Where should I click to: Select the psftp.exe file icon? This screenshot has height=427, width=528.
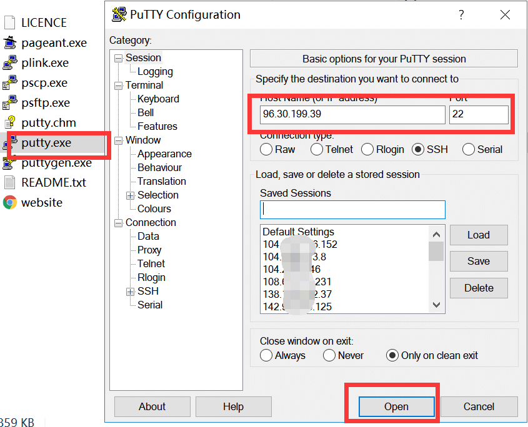pos(10,102)
